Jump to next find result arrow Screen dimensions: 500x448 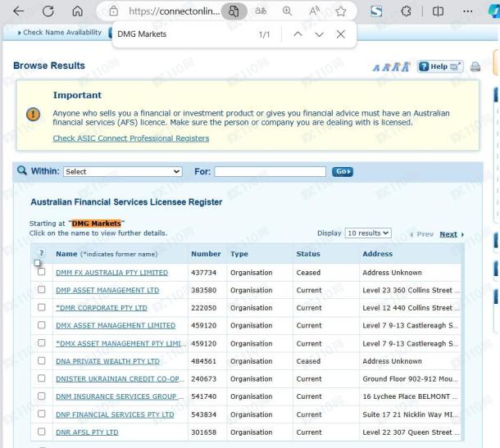(319, 34)
